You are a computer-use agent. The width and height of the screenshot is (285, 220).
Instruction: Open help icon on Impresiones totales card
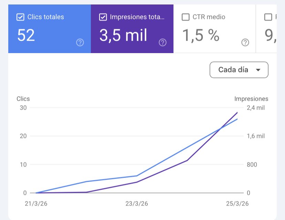pyautogui.click(x=162, y=43)
